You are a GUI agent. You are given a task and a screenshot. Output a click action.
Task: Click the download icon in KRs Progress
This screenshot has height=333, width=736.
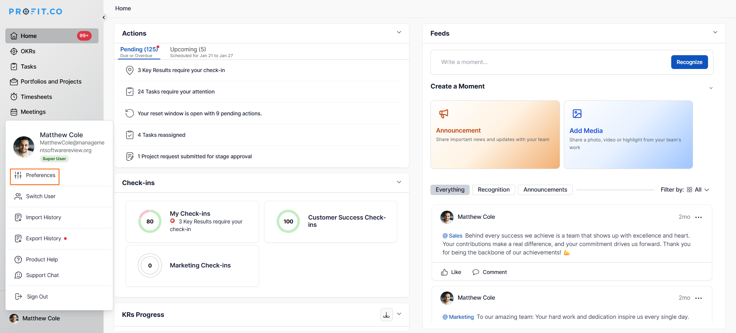click(386, 315)
